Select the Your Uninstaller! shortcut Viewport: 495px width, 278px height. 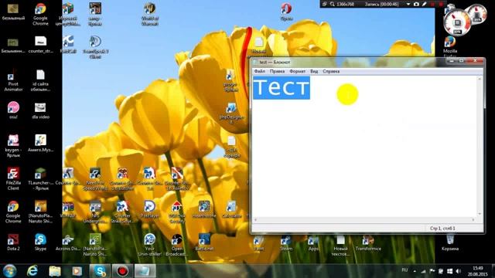click(149, 245)
